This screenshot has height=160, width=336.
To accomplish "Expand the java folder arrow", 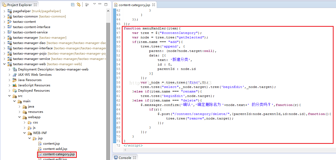I will pyautogui.click(x=20, y=106).
